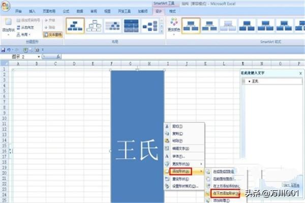The width and height of the screenshot is (305, 203).
Task: Open dropdown beside Undo in quick access toolbar
Action: tap(12, 50)
